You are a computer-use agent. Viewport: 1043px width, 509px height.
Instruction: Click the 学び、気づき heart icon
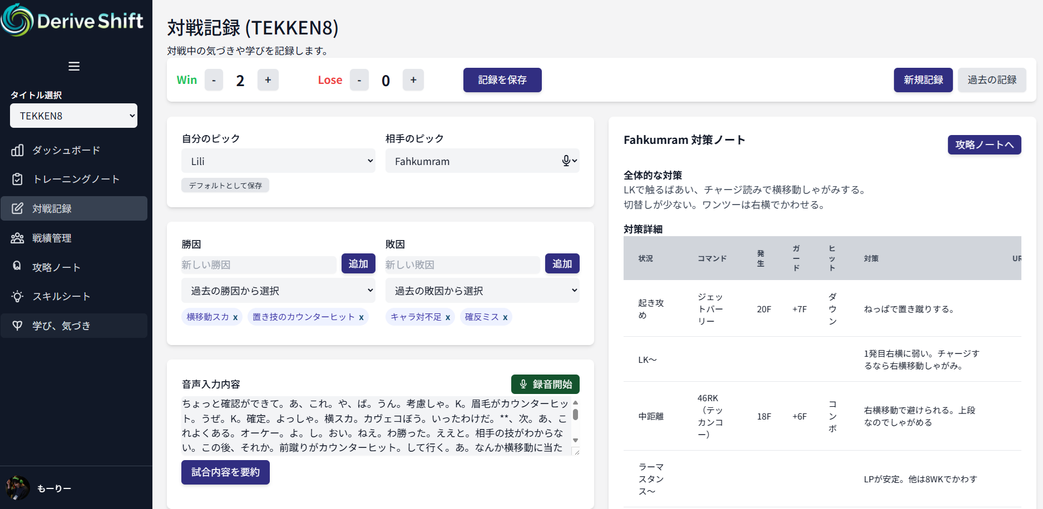point(17,326)
